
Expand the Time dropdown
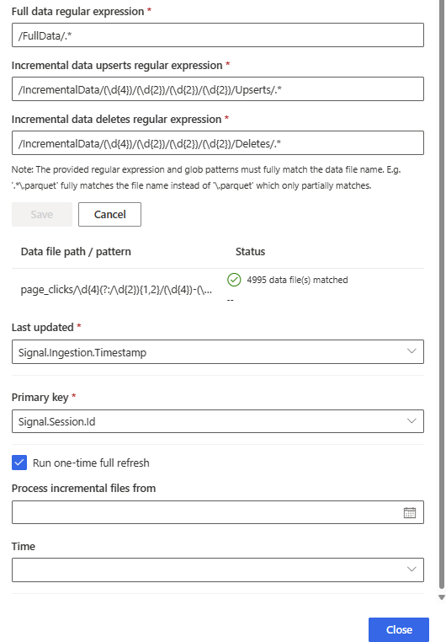(x=217, y=570)
